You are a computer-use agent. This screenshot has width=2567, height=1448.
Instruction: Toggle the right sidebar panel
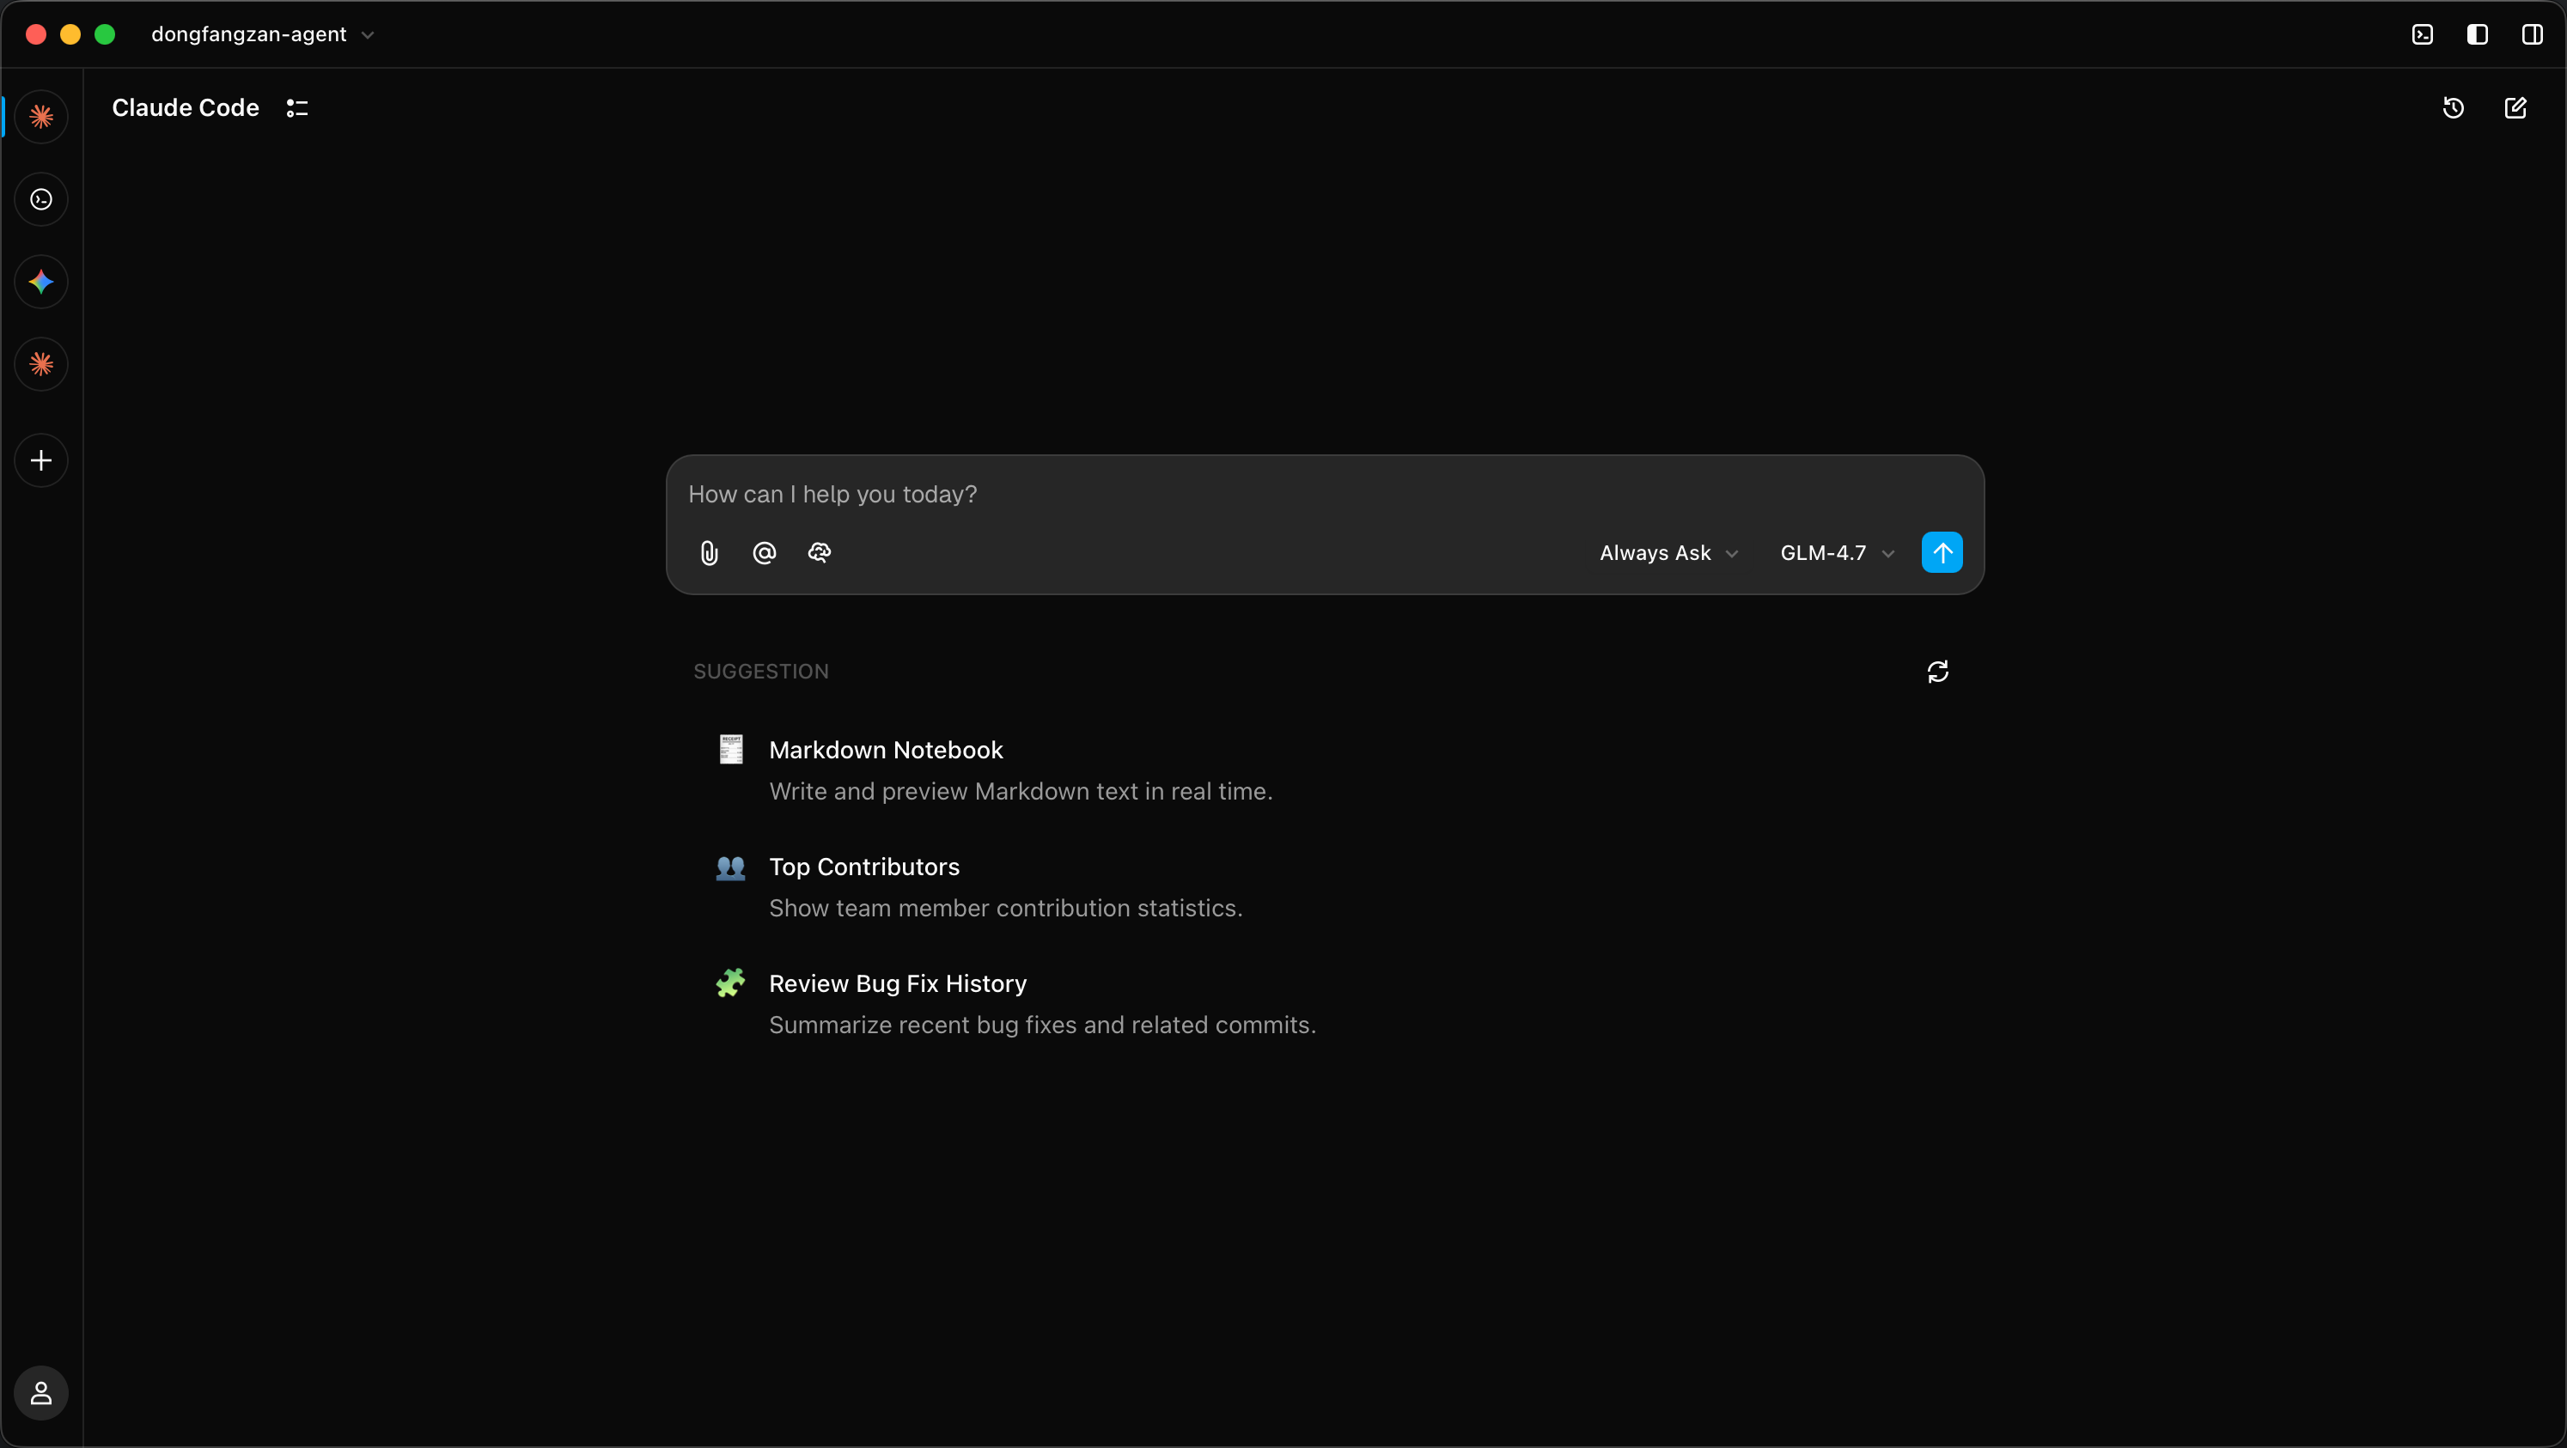click(x=2532, y=35)
